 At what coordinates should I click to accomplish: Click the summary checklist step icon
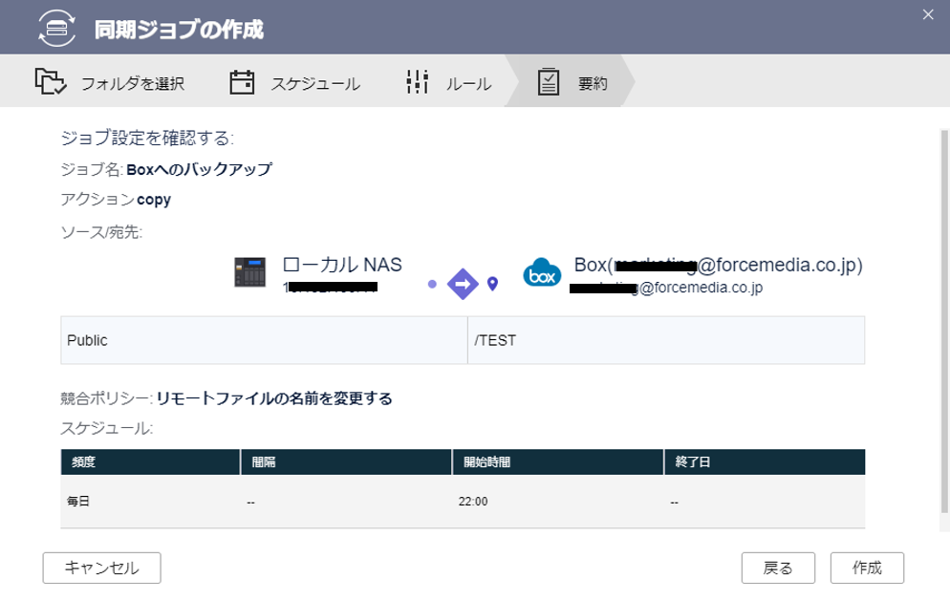pos(549,82)
